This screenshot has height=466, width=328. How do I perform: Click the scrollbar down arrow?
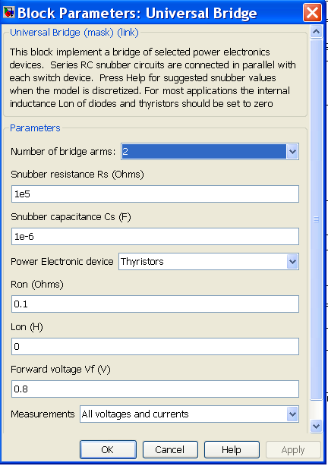point(316,426)
